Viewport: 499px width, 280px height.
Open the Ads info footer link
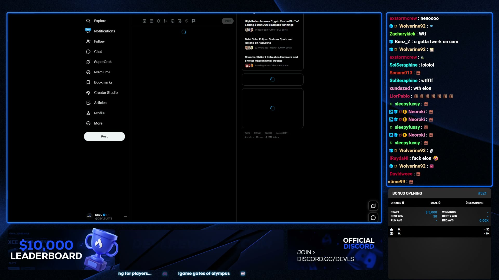coord(248,137)
